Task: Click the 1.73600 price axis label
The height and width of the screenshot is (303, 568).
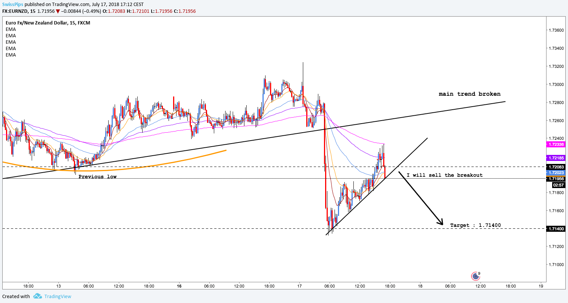Action: tap(556, 30)
